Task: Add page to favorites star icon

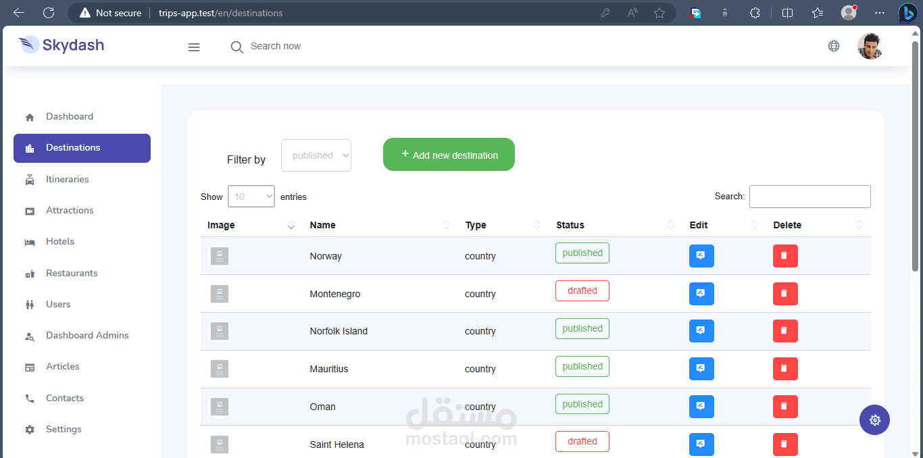Action: tap(659, 13)
